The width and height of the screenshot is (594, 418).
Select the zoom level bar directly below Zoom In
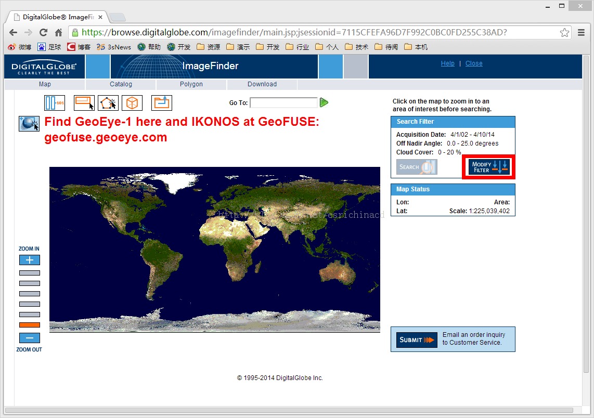pos(30,273)
